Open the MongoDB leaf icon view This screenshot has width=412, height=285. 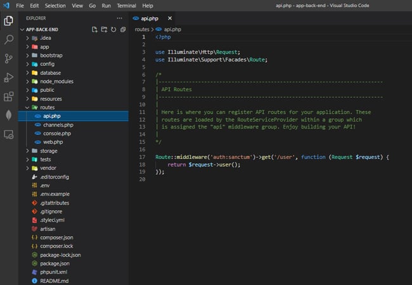[9, 115]
